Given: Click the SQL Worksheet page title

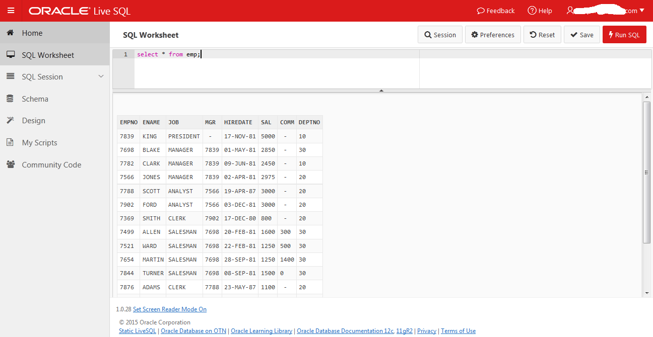Looking at the screenshot, I should 151,35.
